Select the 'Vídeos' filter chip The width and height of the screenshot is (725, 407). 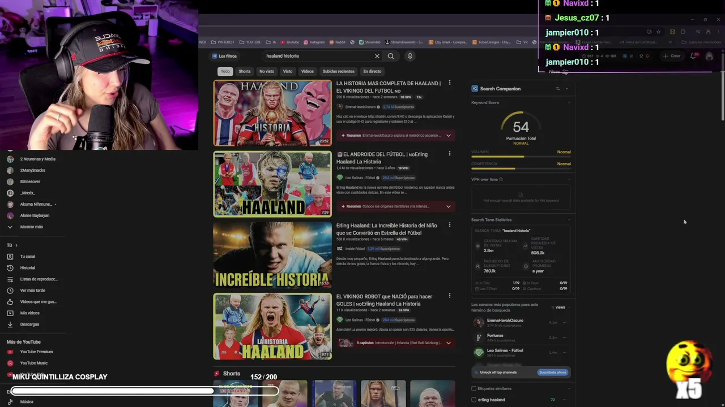(308, 71)
